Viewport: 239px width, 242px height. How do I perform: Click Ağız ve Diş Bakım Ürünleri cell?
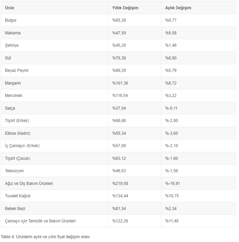tap(29, 184)
